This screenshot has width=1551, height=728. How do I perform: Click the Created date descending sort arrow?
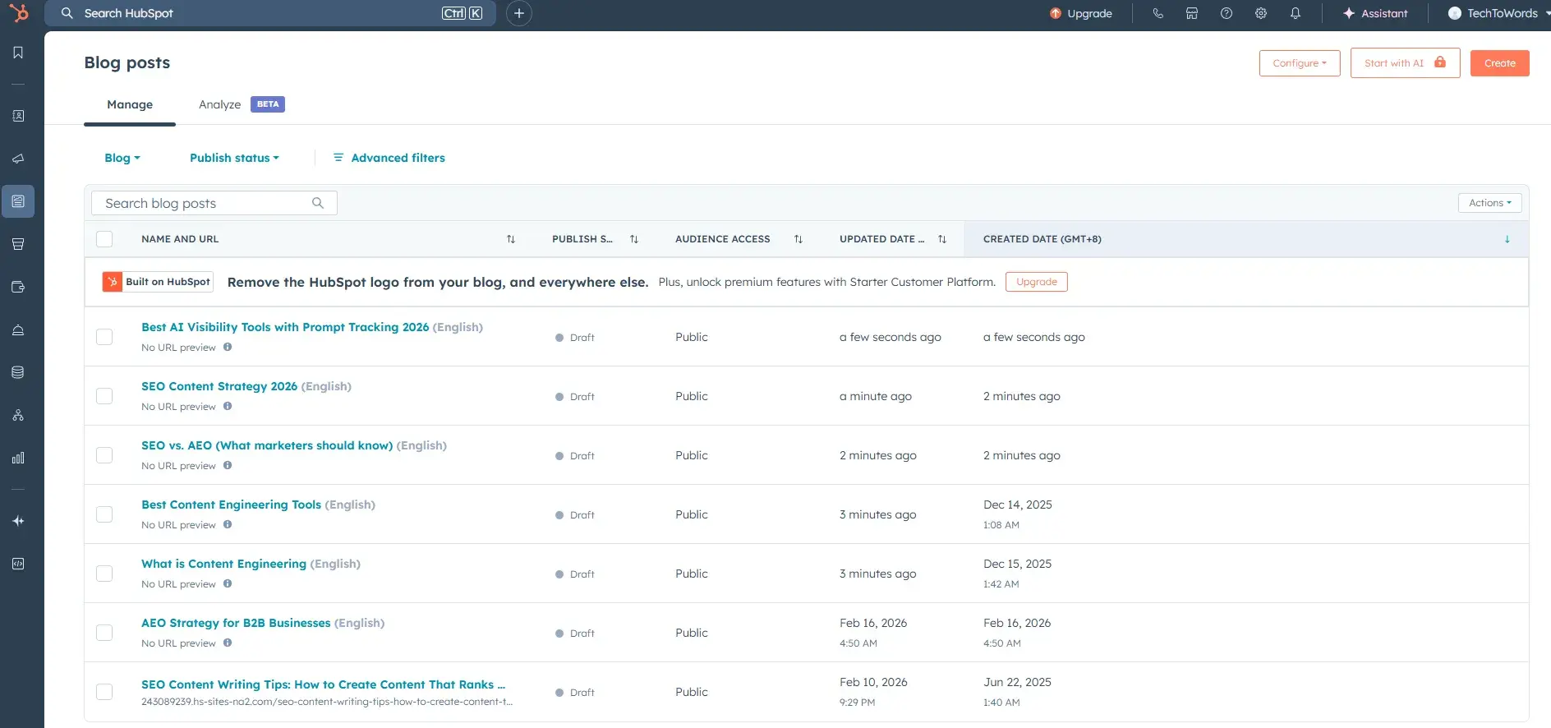[x=1507, y=239]
